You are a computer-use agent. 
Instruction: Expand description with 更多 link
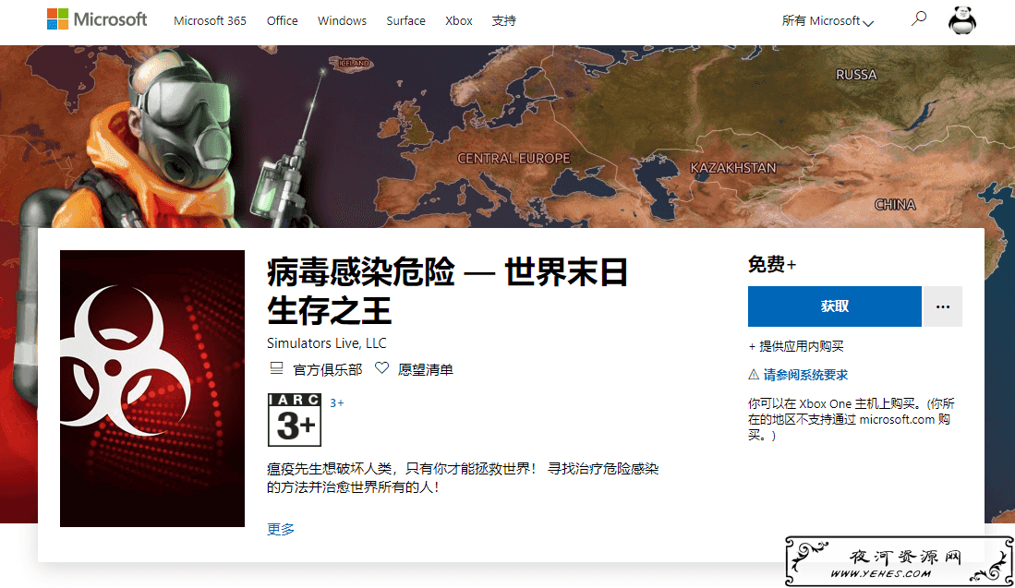tap(280, 529)
